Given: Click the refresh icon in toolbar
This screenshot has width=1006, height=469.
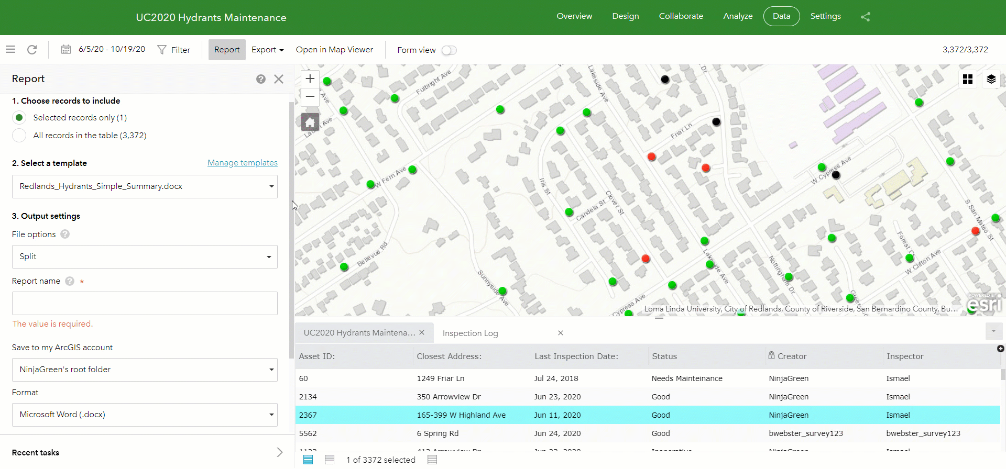Looking at the screenshot, I should point(32,50).
